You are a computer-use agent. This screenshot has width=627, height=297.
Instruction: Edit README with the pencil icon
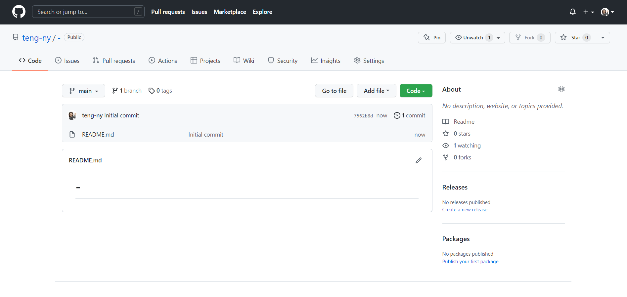coord(419,160)
